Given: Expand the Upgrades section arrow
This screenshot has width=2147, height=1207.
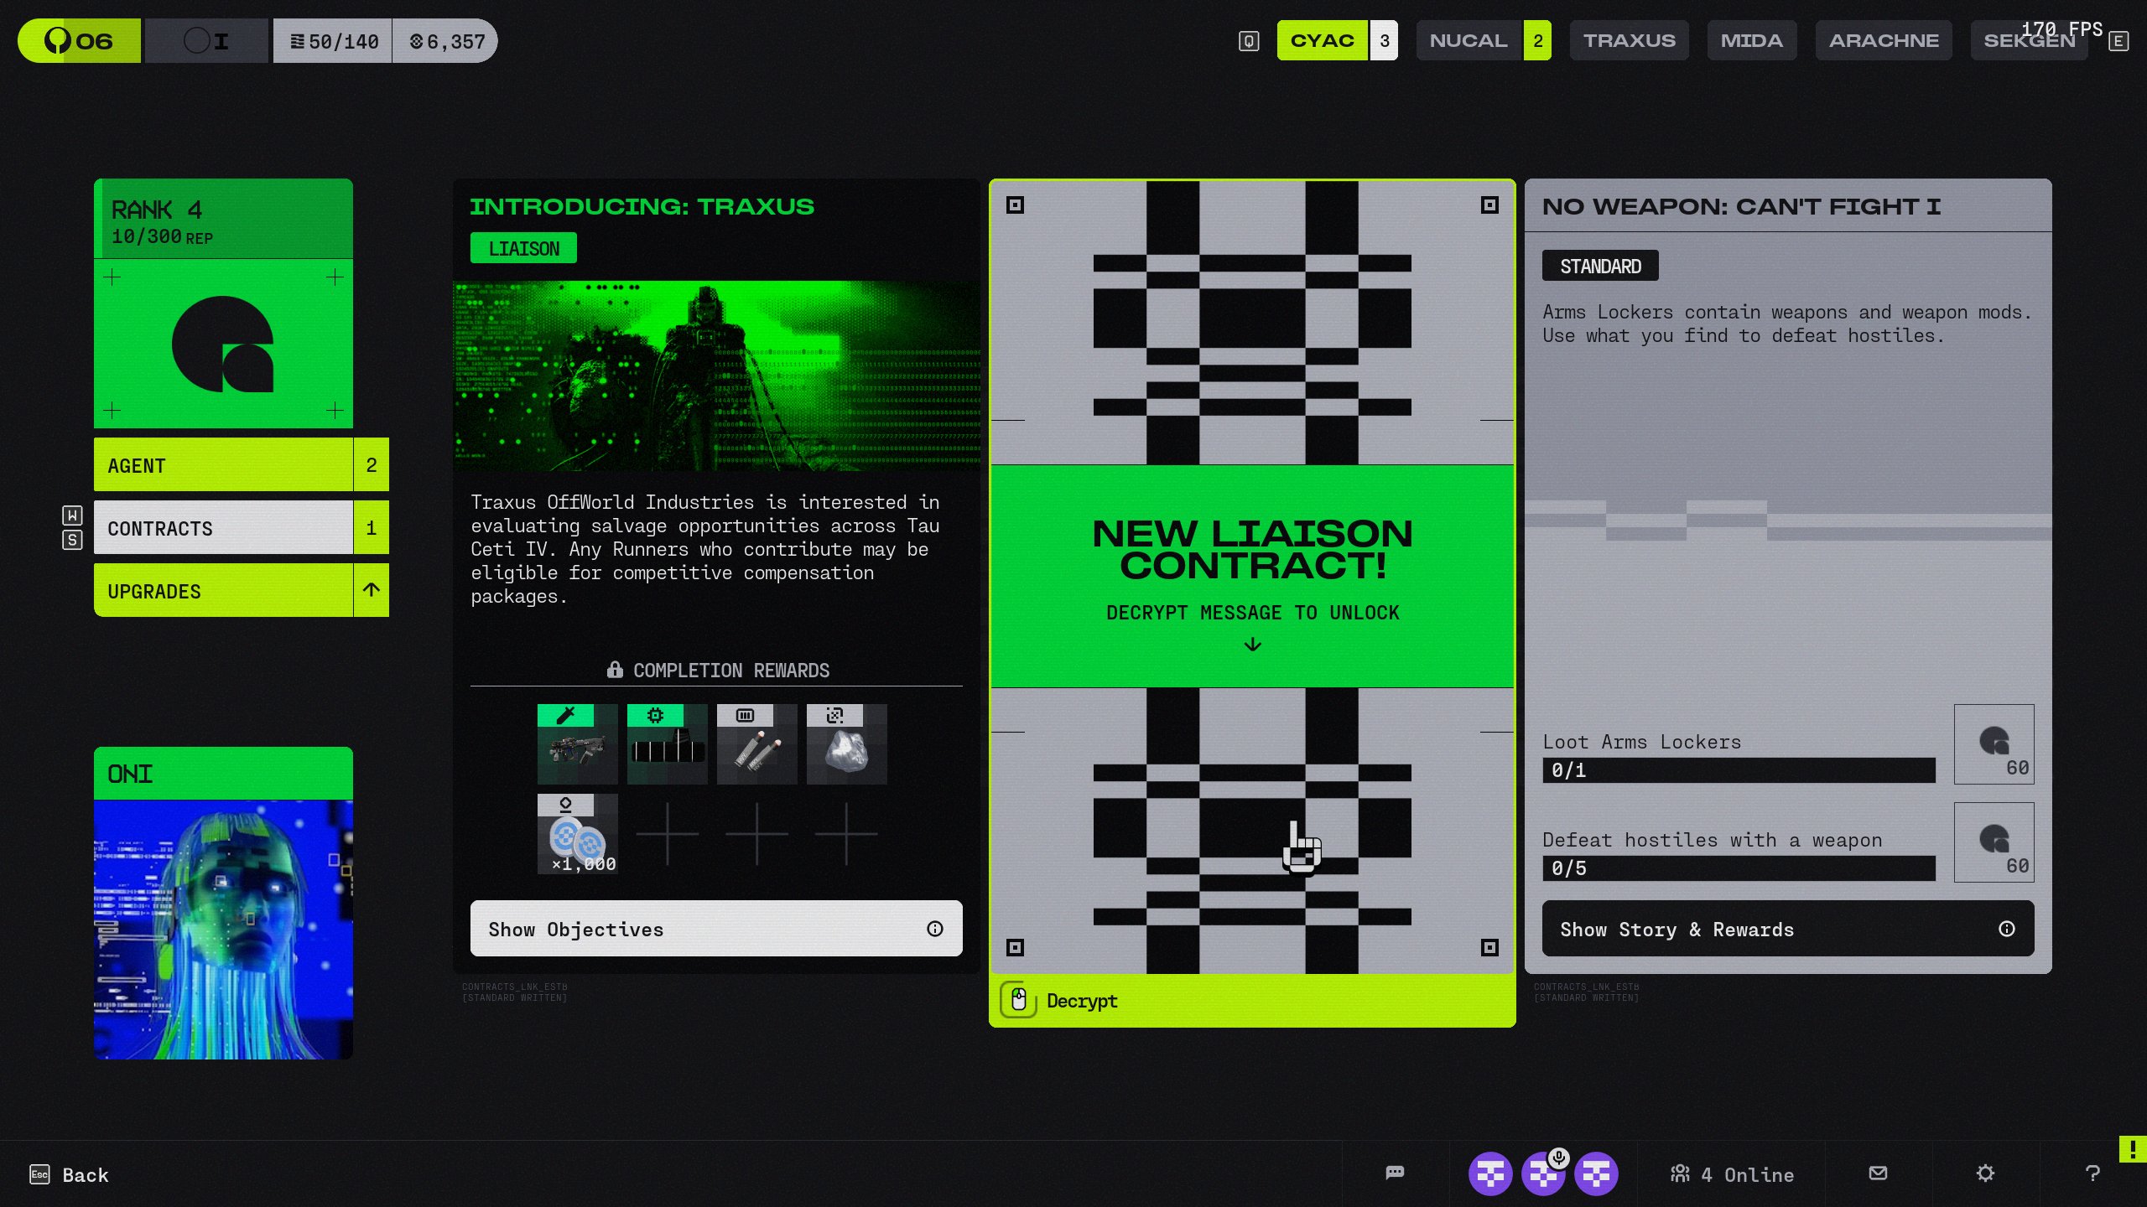Looking at the screenshot, I should [x=371, y=590].
